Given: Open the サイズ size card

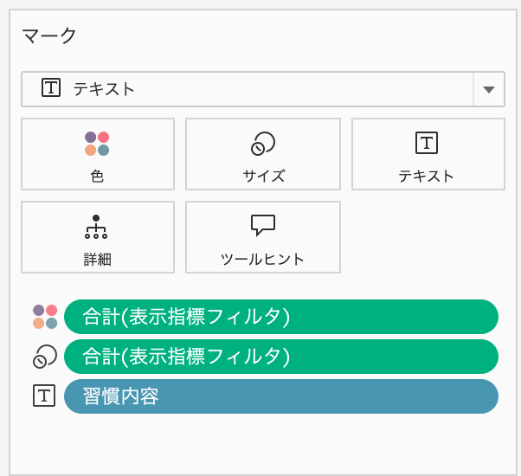Looking at the screenshot, I should click(x=263, y=154).
